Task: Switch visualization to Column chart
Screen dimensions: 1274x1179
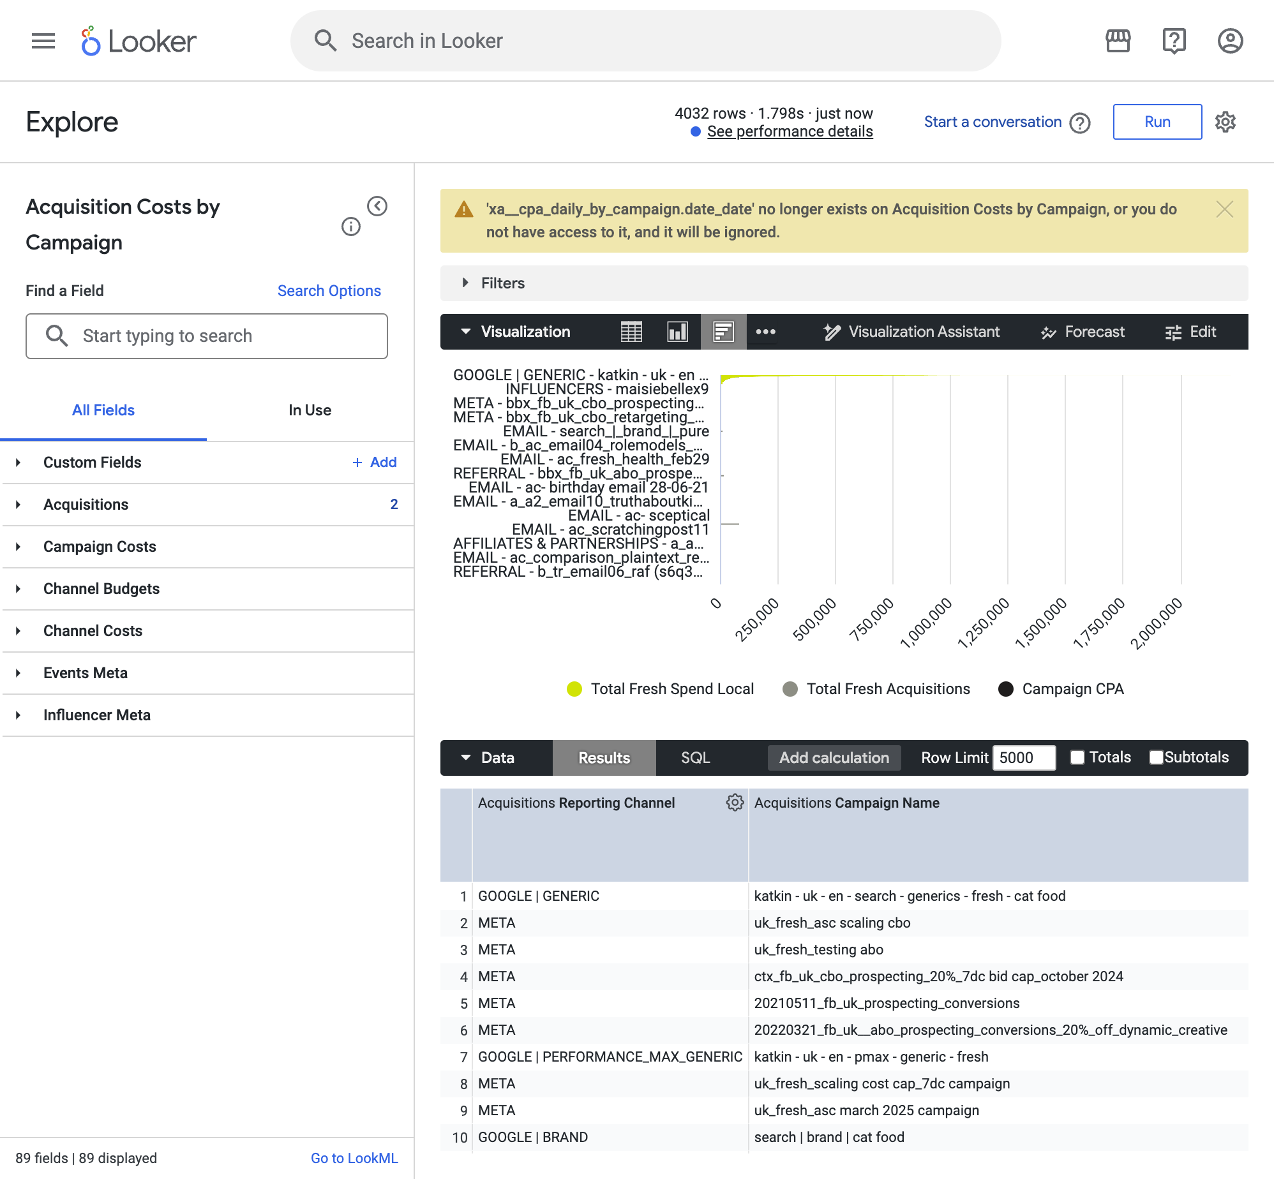Action: [x=677, y=332]
